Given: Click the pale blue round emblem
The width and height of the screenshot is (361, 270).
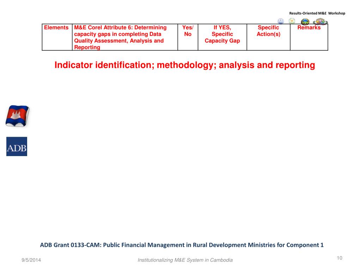Looking at the screenshot, I should [281, 21].
